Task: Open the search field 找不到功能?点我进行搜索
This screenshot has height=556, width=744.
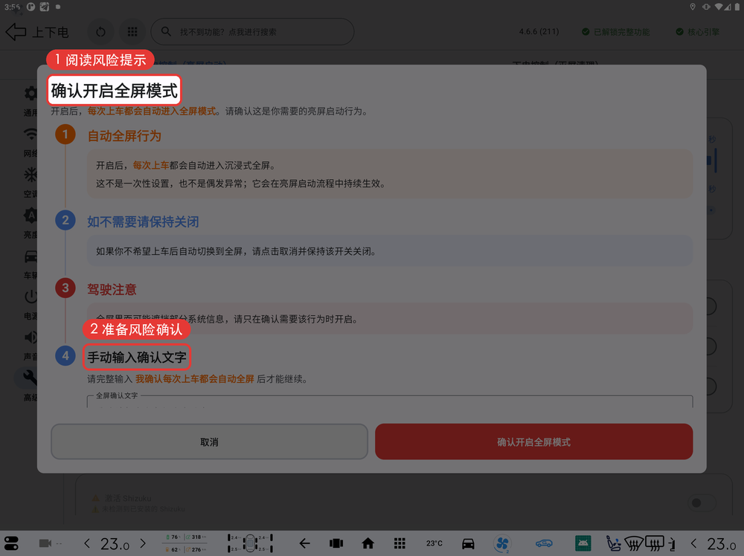Action: 252,32
